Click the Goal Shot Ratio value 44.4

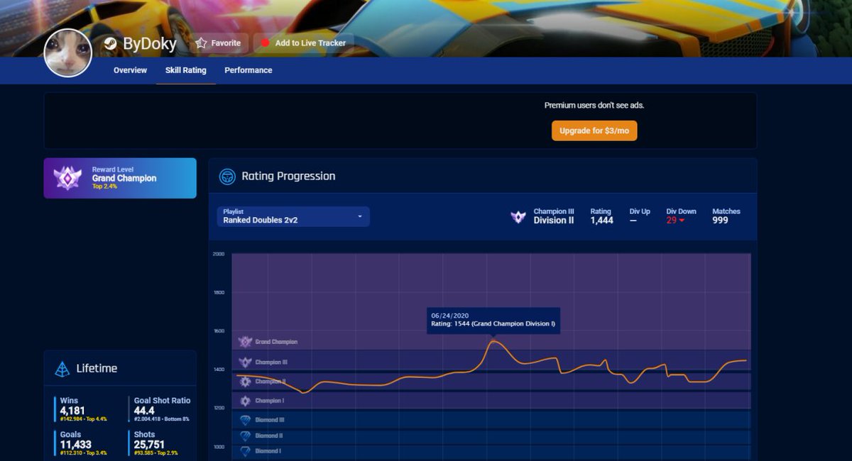(144, 411)
